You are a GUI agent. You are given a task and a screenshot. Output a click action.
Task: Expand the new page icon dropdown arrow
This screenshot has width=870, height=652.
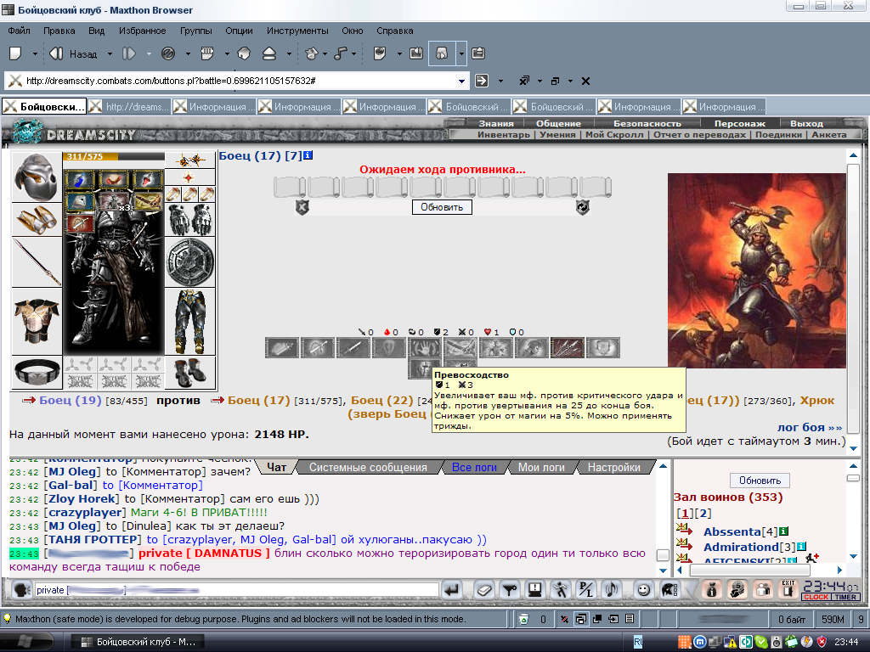click(35, 53)
